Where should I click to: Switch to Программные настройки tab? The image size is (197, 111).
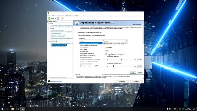(98, 36)
